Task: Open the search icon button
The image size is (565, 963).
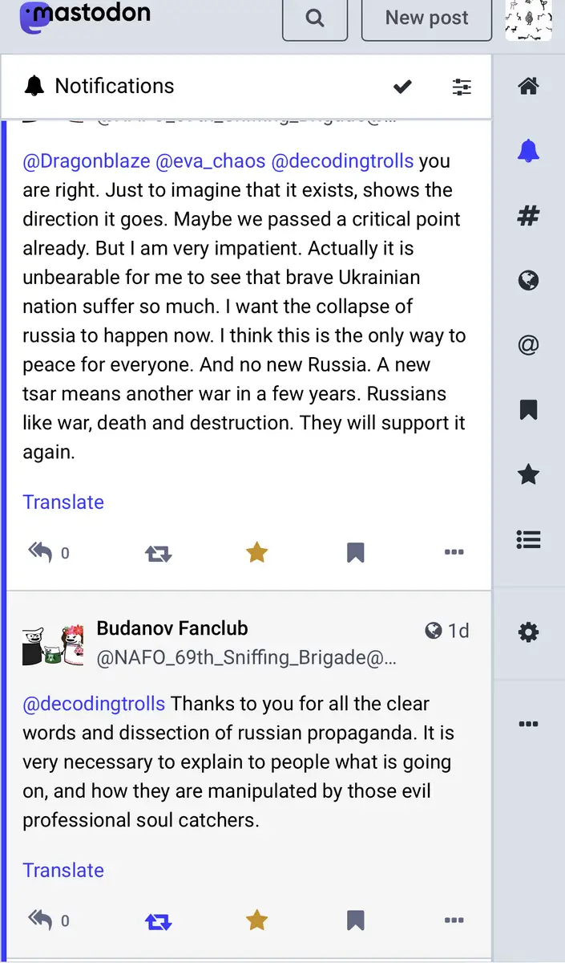Action: pyautogui.click(x=315, y=18)
